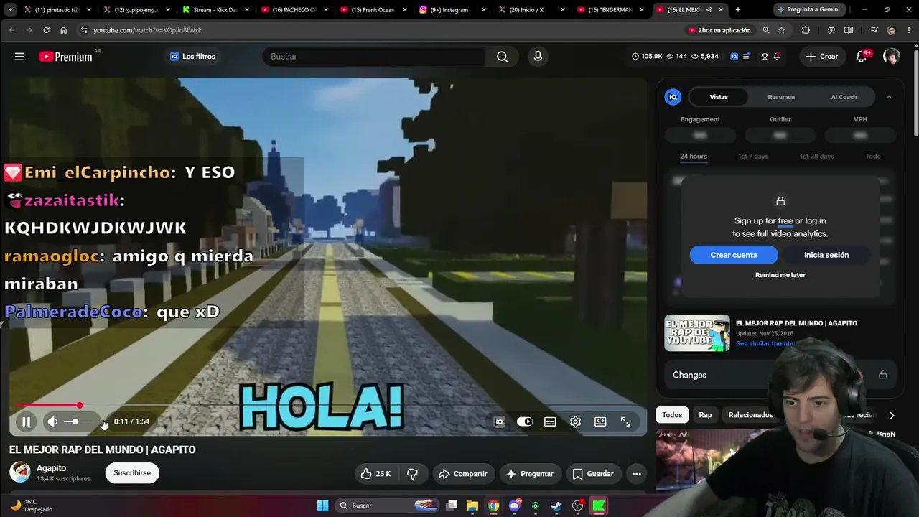The width and height of the screenshot is (919, 517).
Task: Select the 24 hours time range
Action: (694, 157)
